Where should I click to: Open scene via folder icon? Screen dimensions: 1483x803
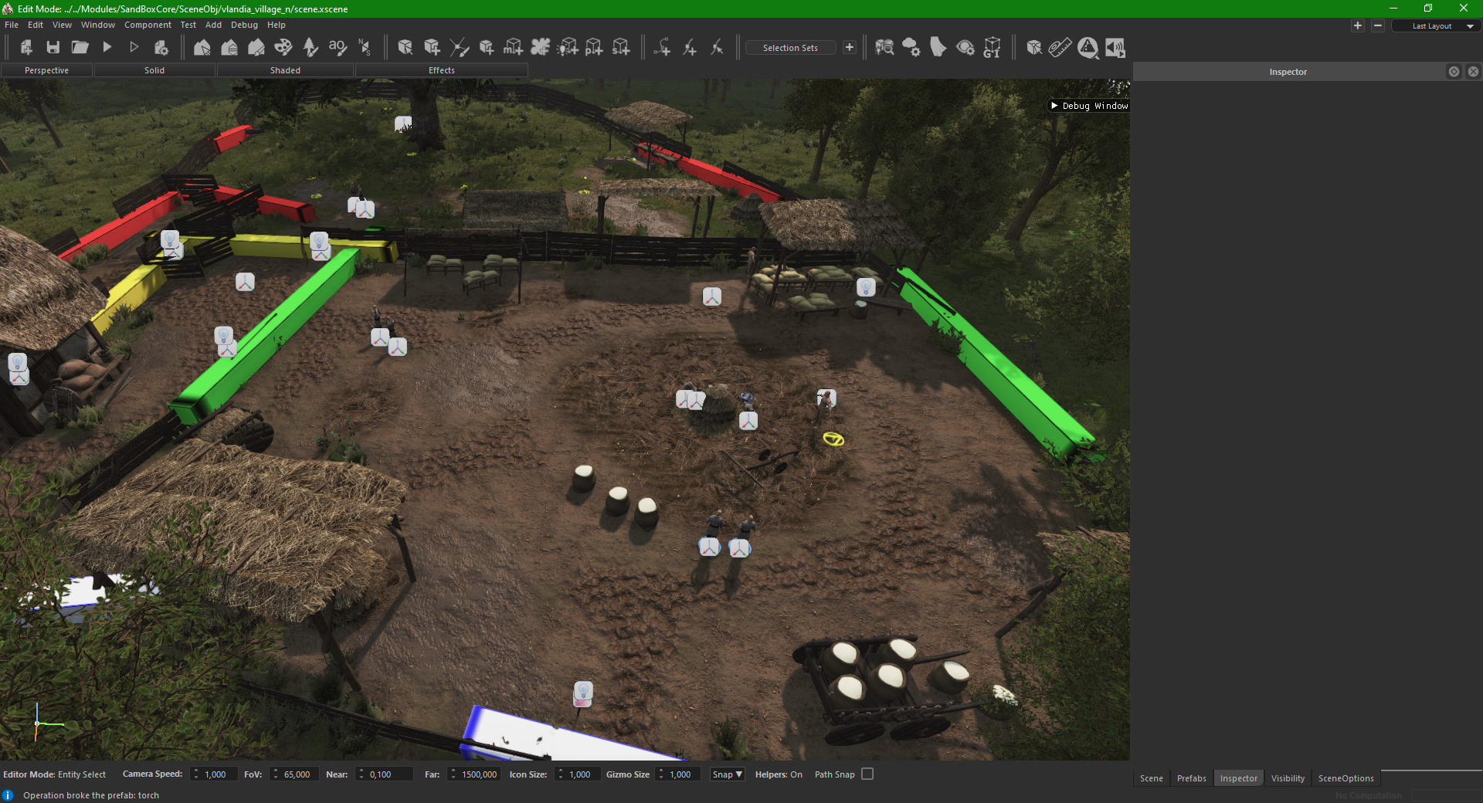[80, 48]
